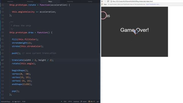The width and height of the screenshot is (183, 103).
Task: Click cursor position 47:26 in status bar
Action: coord(24,102)
